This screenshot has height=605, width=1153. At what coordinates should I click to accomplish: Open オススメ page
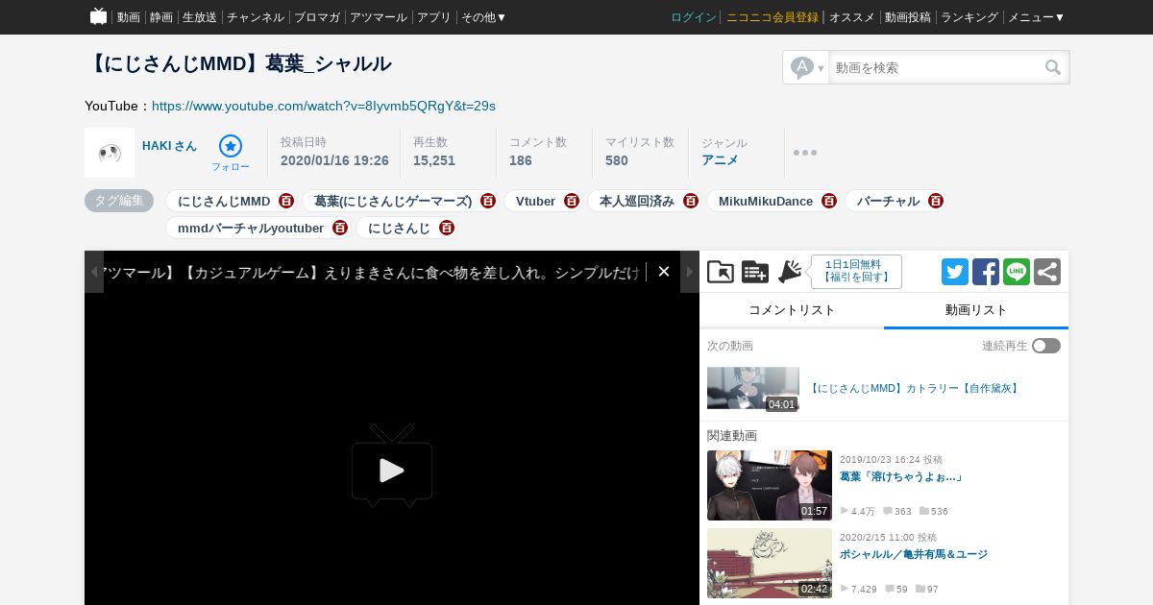click(852, 17)
